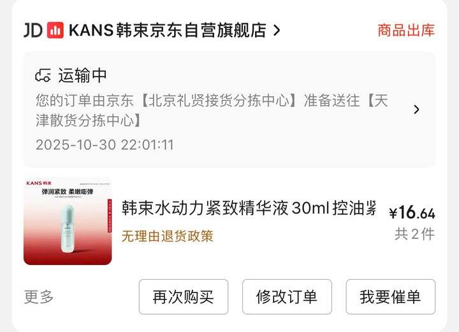Open the 运输中 shipping status heading
The image size is (459, 332).
tap(82, 75)
